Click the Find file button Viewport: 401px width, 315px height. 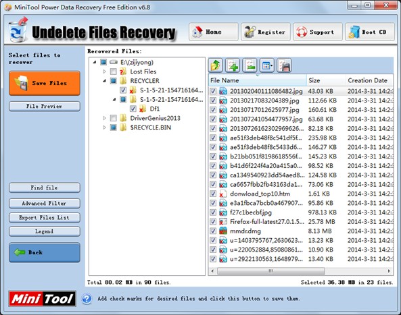[x=45, y=188]
